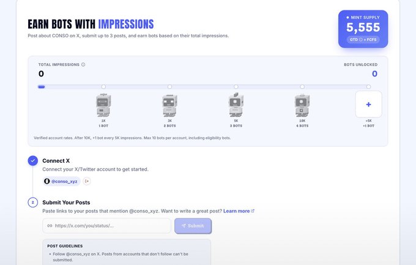
Task: Click the progress bar marker above 3K
Action: pos(169,86)
